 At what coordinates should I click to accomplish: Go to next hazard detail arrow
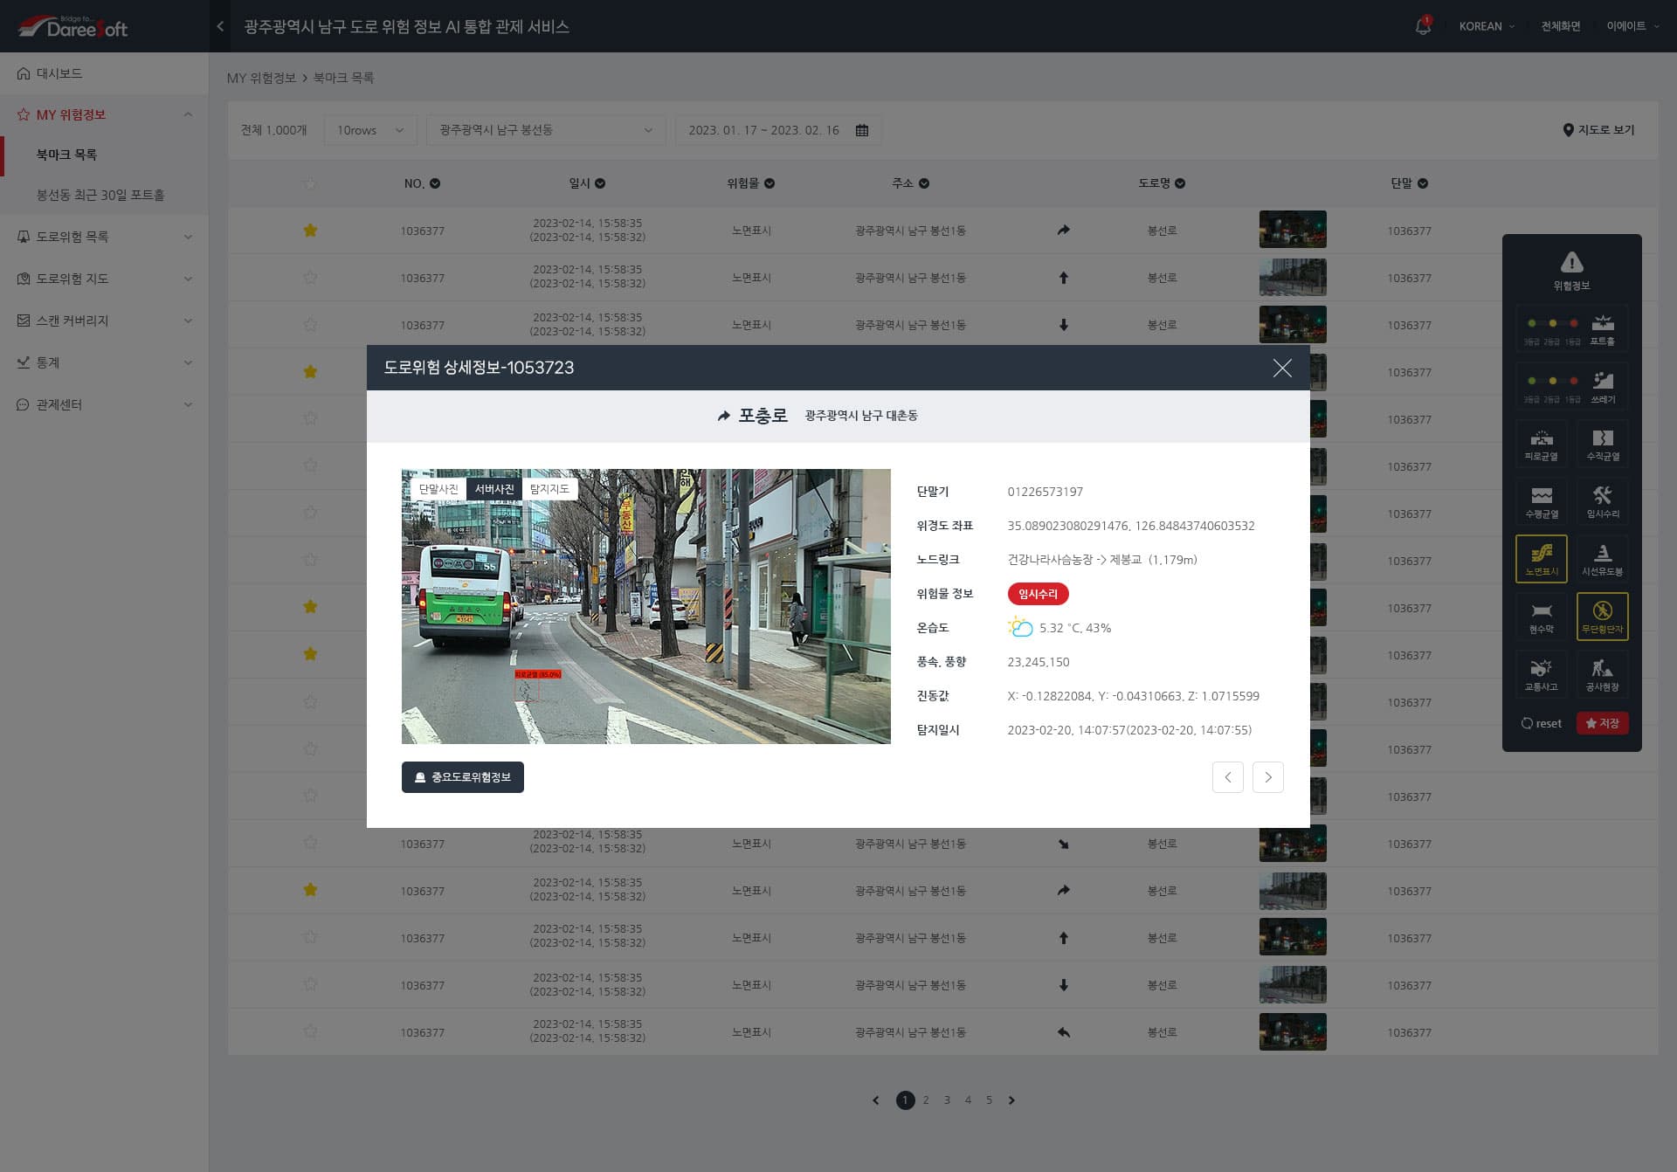(x=1267, y=777)
